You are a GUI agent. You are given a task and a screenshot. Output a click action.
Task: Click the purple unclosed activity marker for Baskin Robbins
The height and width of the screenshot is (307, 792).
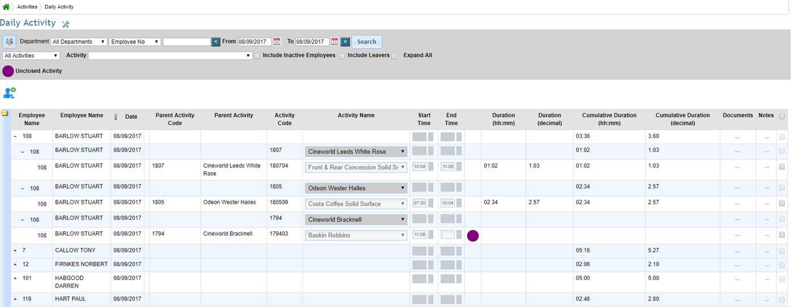coord(473,236)
